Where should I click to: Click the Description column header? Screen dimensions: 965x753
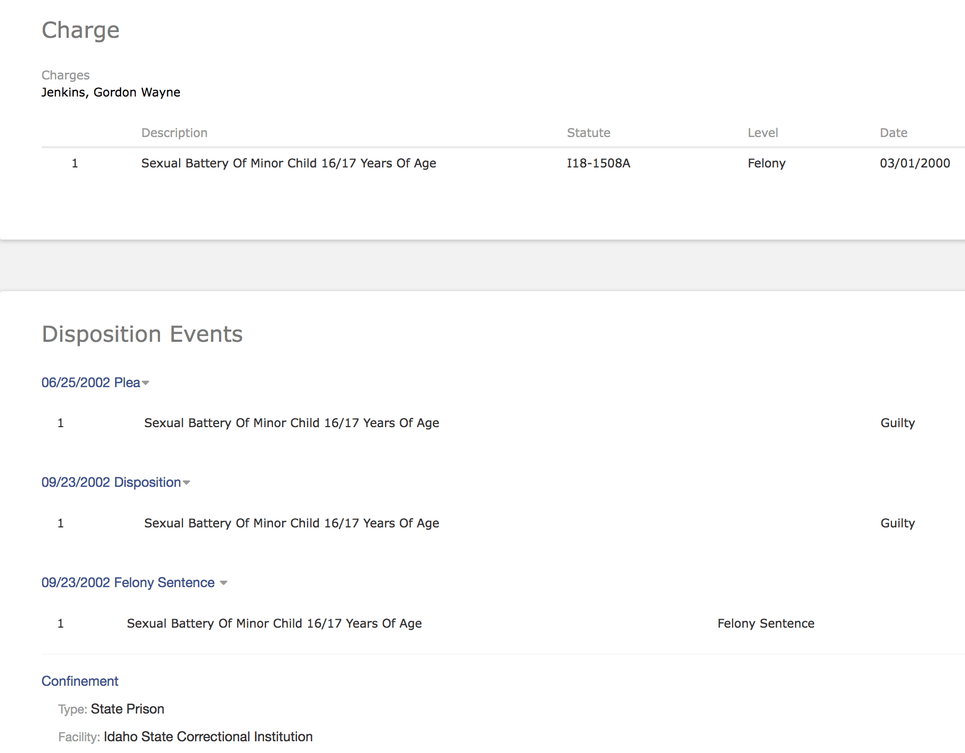[174, 133]
